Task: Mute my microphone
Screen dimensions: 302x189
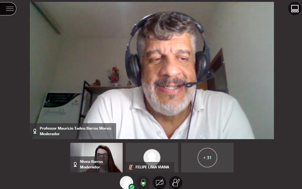Action: click(143, 183)
